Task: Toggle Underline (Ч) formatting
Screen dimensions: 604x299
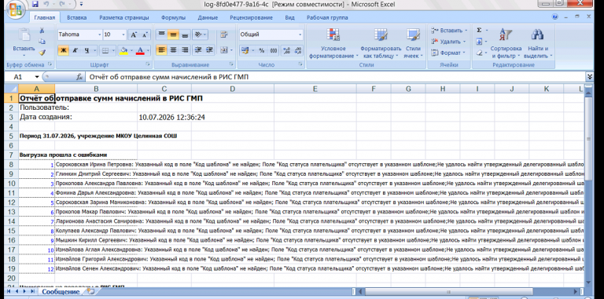Action: point(86,50)
